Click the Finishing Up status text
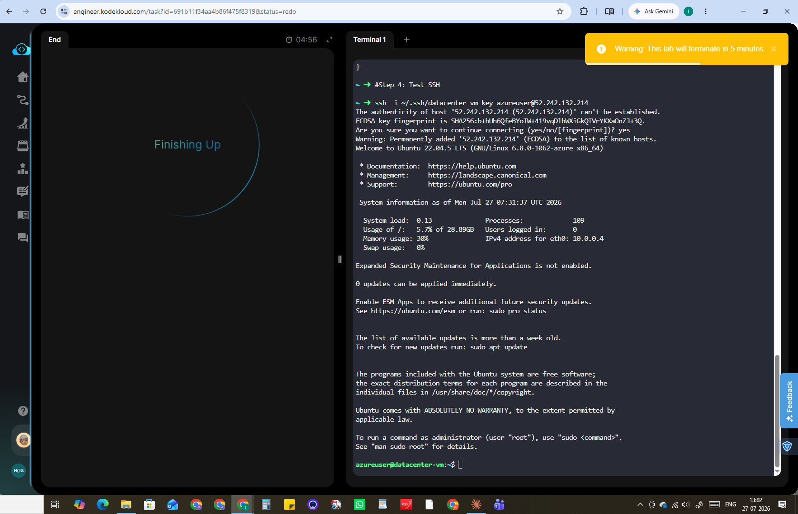This screenshot has height=514, width=798. pyautogui.click(x=187, y=145)
